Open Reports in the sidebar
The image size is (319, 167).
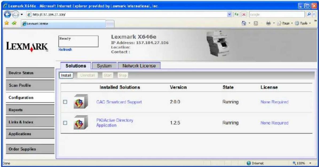(x=30, y=110)
